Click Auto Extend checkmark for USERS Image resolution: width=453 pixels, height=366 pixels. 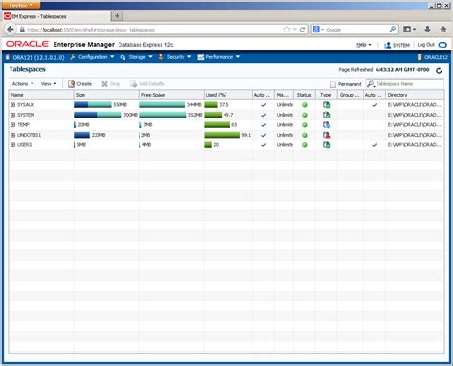[263, 145]
